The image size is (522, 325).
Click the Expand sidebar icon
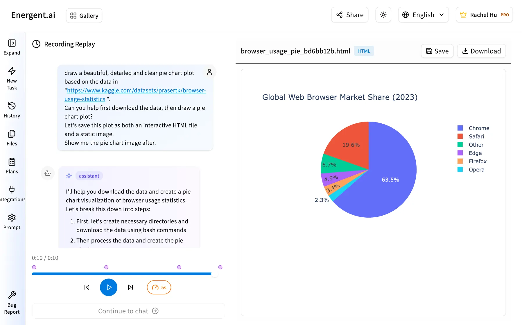coord(12,43)
